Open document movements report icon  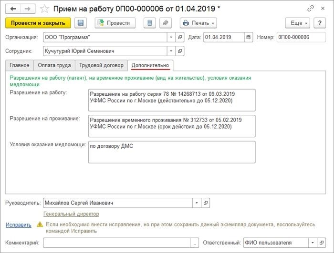pos(150,23)
